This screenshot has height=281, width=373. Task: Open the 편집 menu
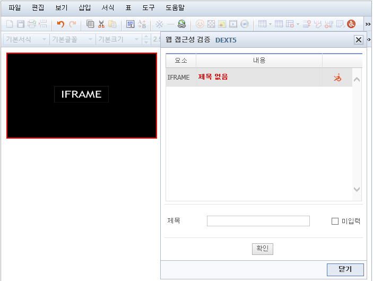38,8
